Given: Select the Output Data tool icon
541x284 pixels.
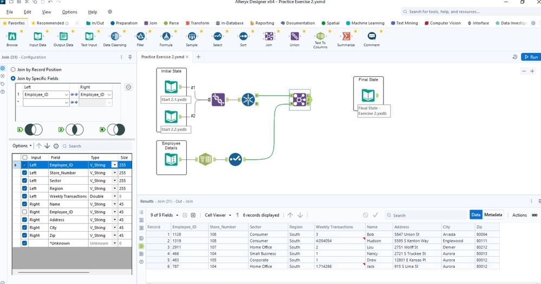Looking at the screenshot, I should [x=63, y=36].
